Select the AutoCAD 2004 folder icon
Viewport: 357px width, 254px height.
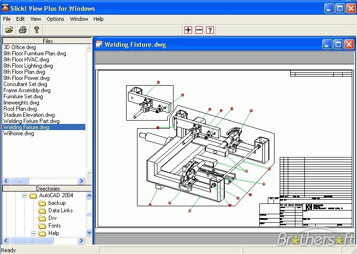33,195
